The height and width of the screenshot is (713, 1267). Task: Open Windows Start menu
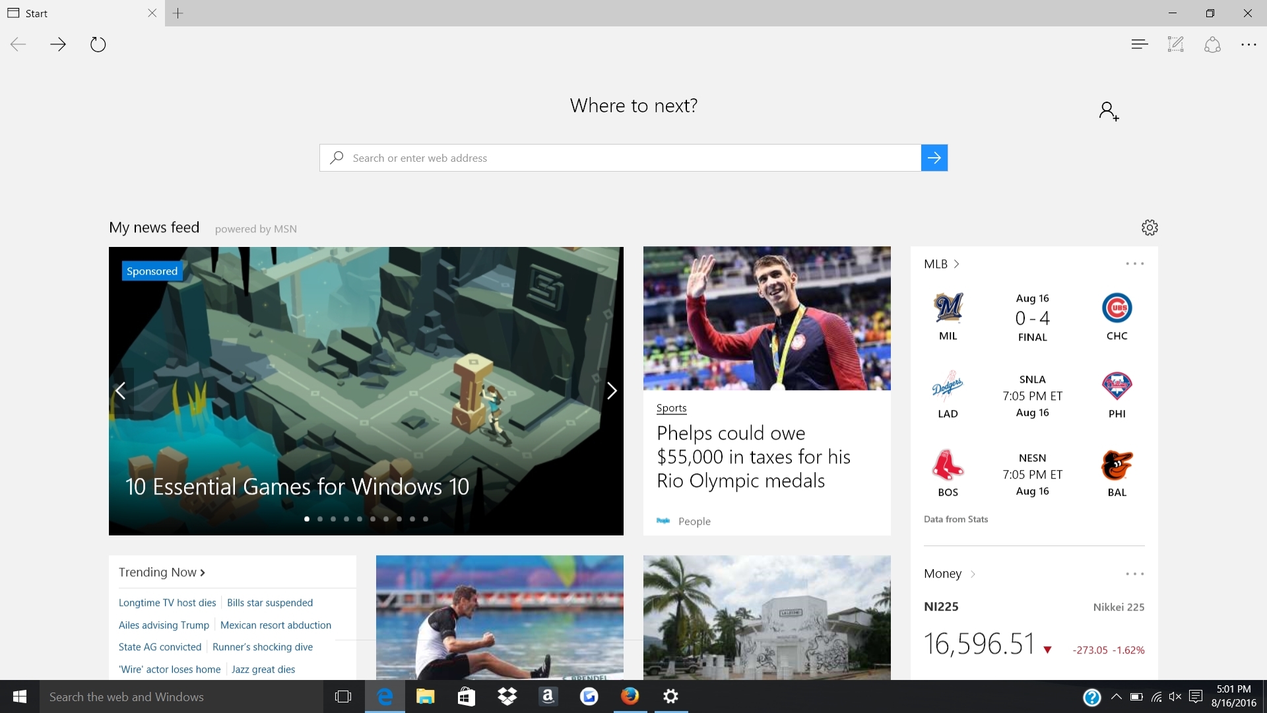coord(20,696)
